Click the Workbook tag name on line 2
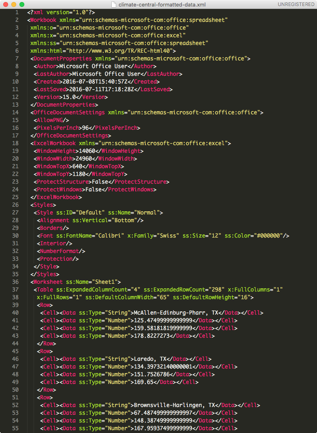The width and height of the screenshot is (317, 433). pos(43,20)
